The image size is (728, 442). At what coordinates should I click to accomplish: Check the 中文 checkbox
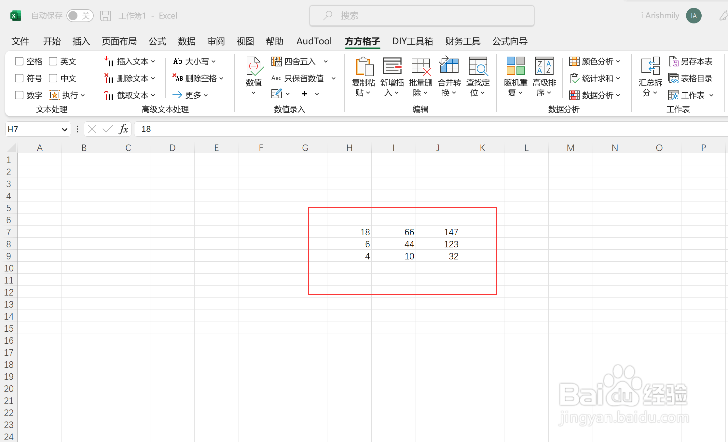click(x=53, y=78)
